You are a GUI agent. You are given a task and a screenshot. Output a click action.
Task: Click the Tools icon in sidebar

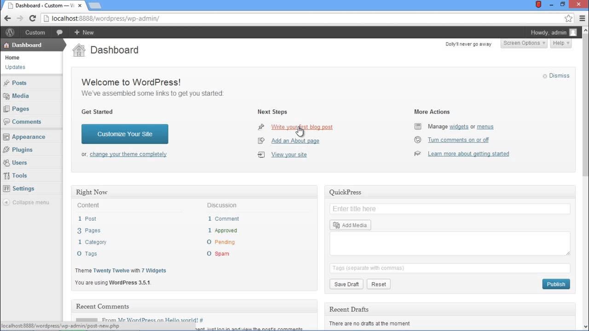(6, 176)
